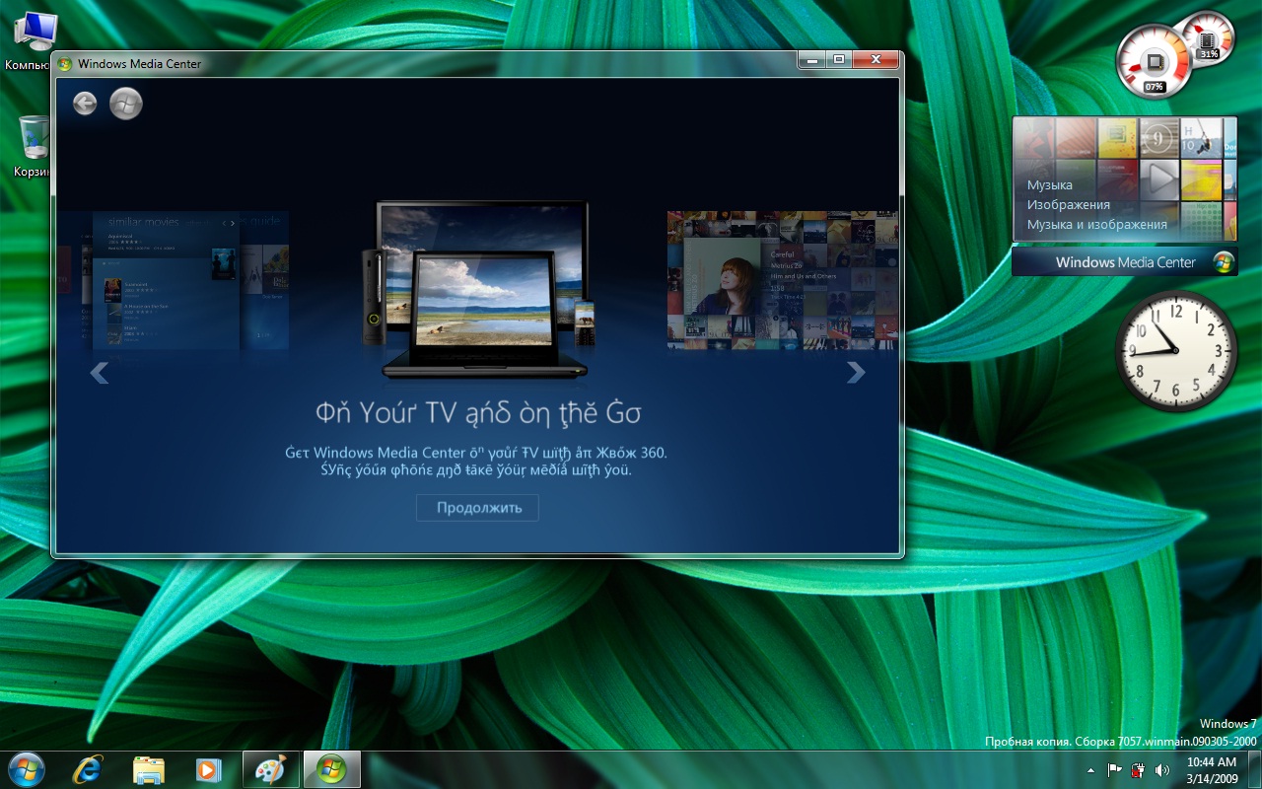This screenshot has height=789, width=1262.
Task: Close the Windows Media Center window
Action: (876, 60)
